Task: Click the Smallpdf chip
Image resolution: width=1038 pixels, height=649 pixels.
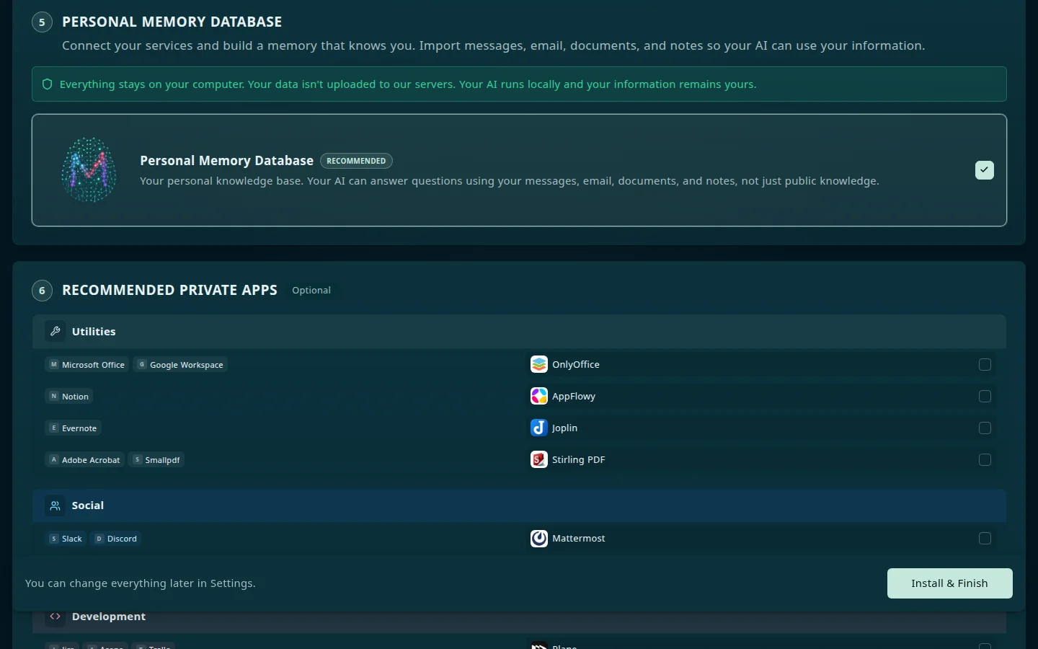Action: [x=156, y=460]
